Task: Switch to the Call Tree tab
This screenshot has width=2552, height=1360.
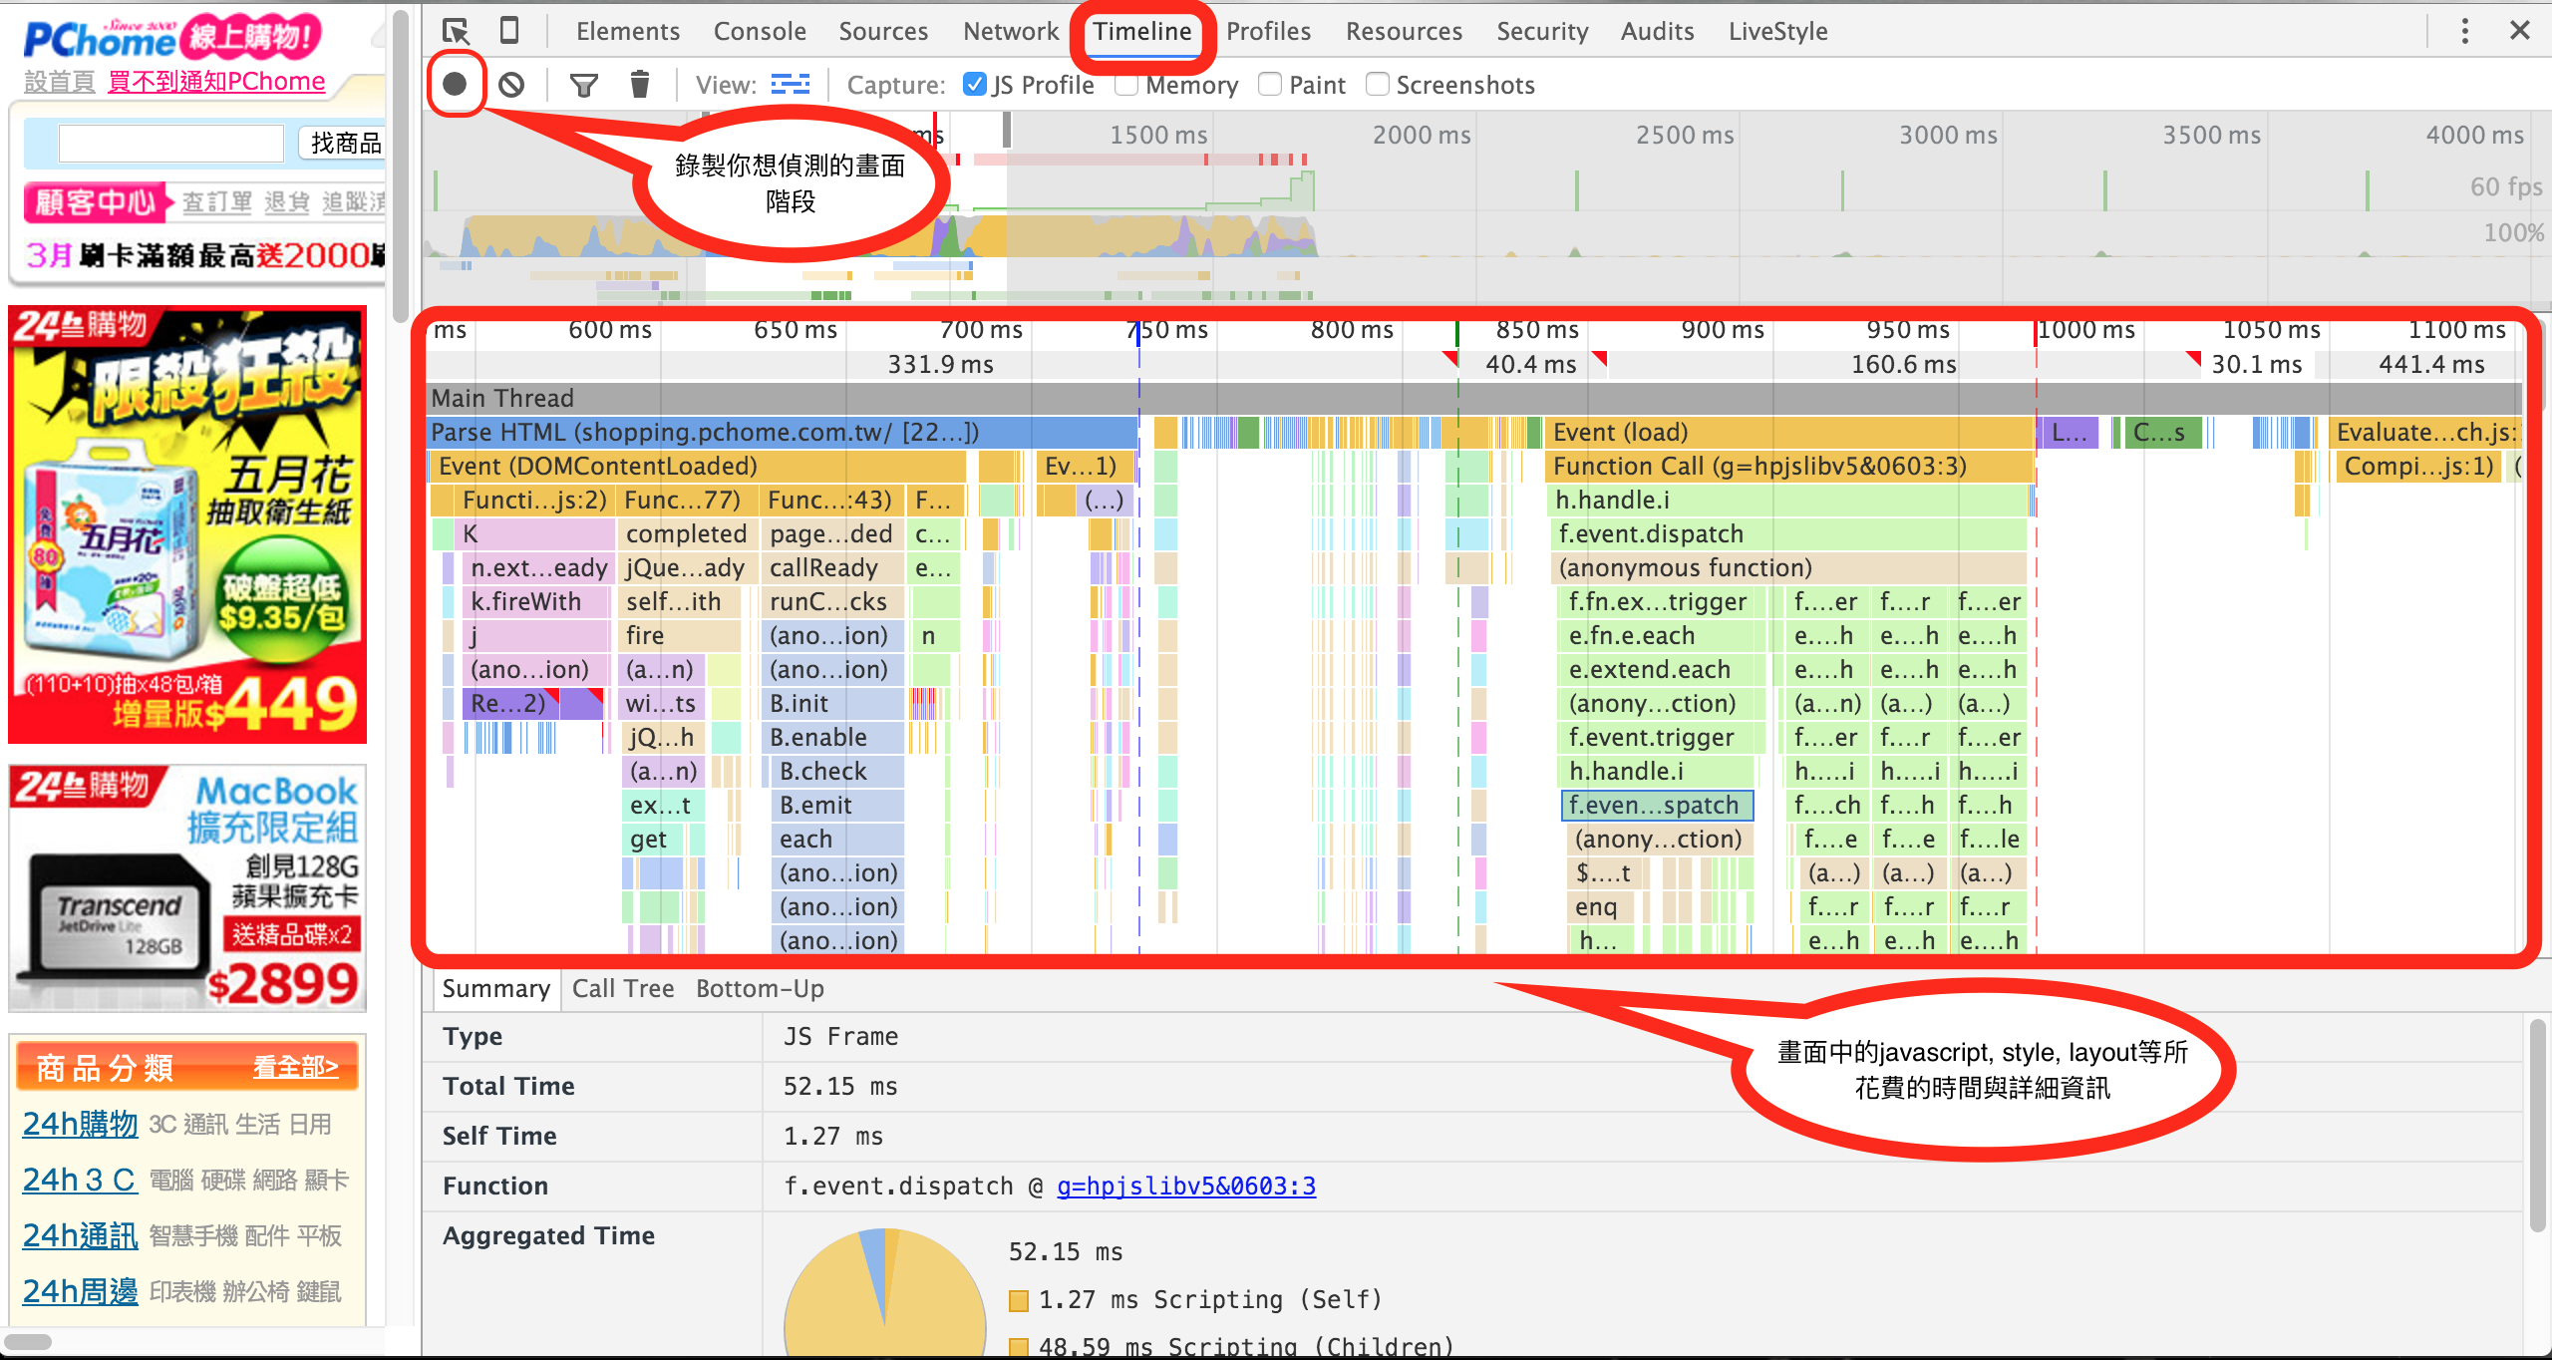Action: (x=623, y=988)
